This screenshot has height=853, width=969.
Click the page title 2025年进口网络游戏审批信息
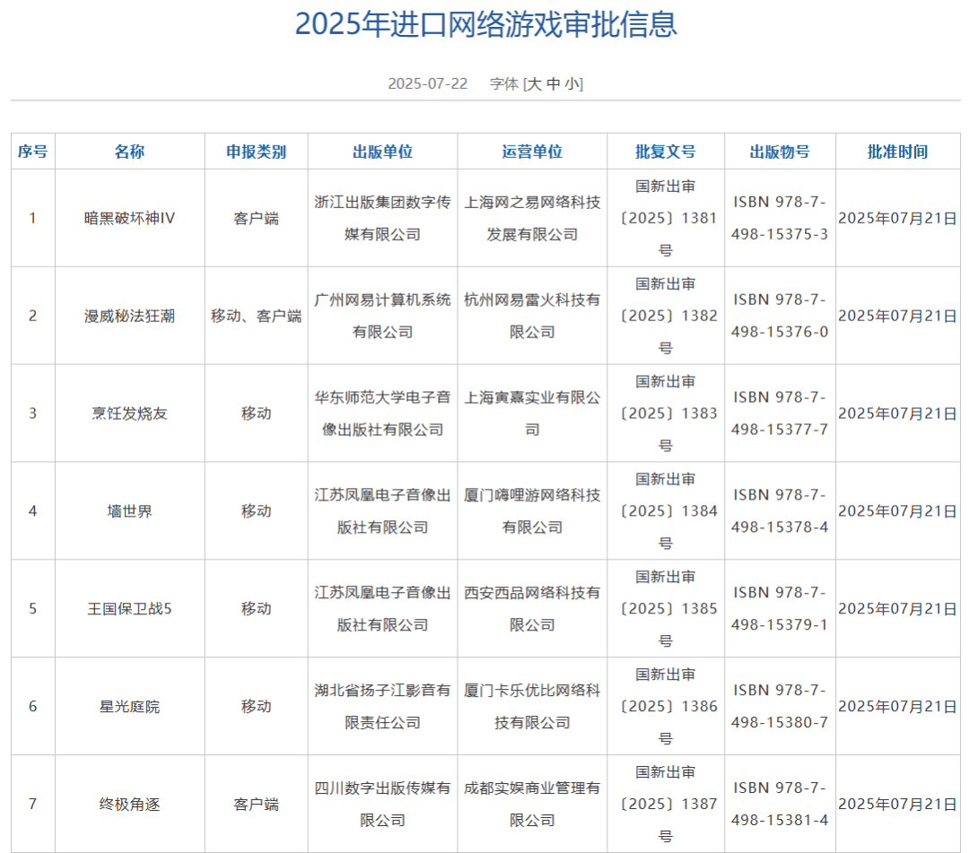point(485,25)
